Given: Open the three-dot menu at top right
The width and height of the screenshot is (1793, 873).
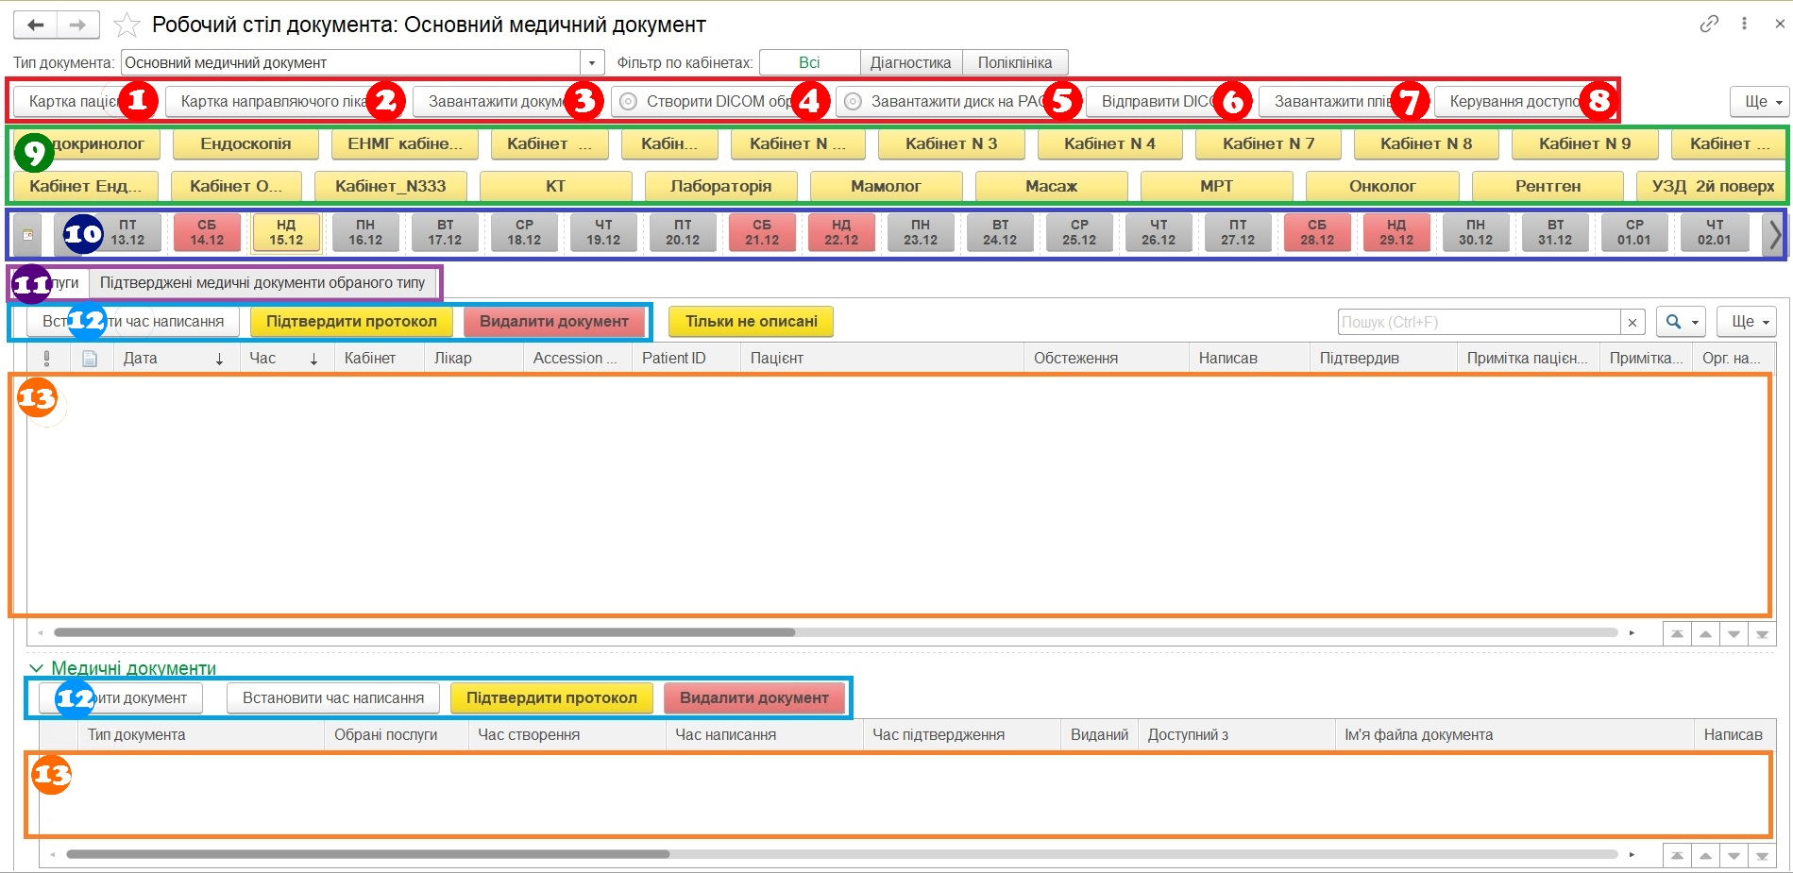Looking at the screenshot, I should point(1743,22).
